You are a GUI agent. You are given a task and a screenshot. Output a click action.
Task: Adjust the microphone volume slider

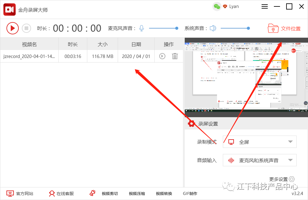pyautogui.click(x=164, y=28)
